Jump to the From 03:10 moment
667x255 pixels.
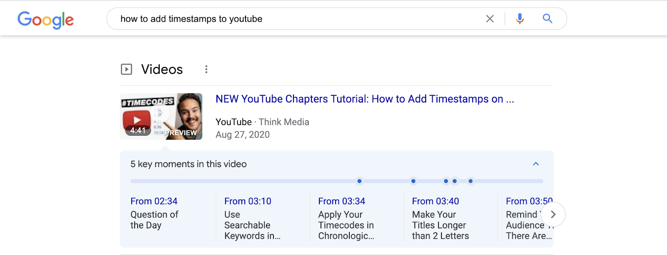(x=248, y=201)
